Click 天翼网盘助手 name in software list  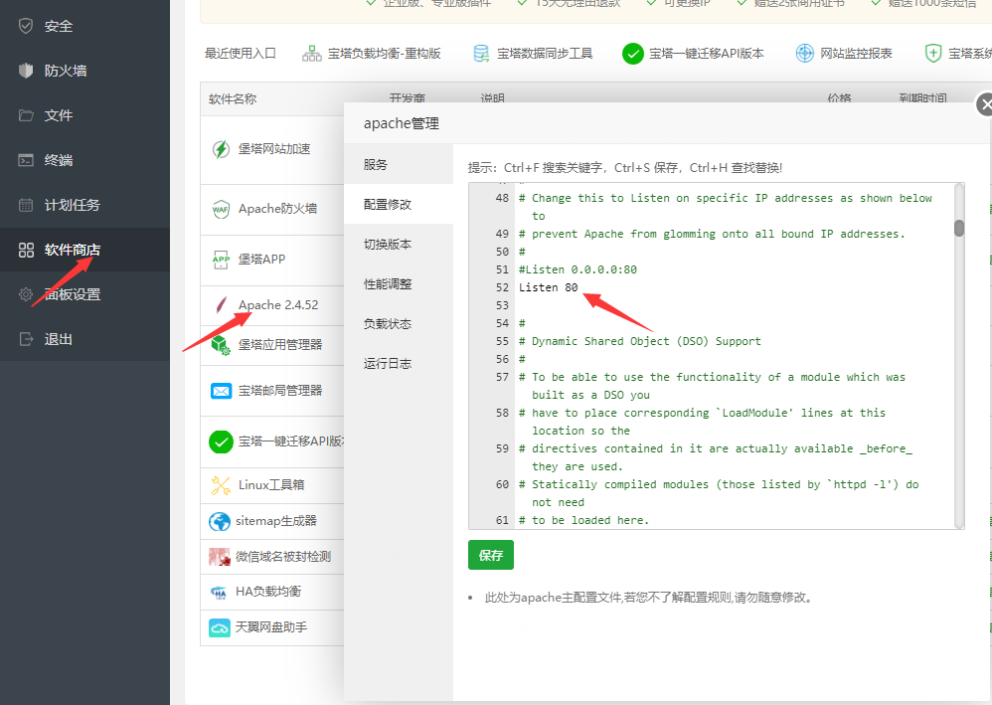tap(271, 627)
